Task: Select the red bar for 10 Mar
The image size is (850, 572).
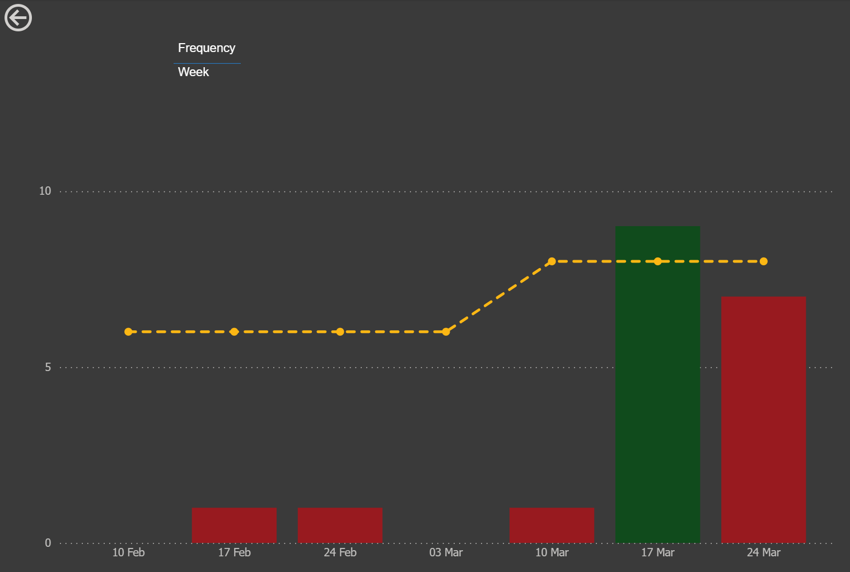Action: 552,525
